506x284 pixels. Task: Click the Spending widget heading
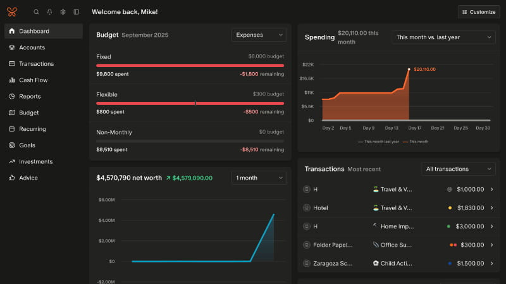tap(320, 37)
